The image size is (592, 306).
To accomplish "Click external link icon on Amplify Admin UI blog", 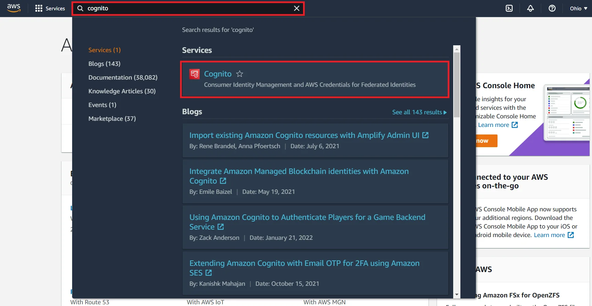I will [x=425, y=135].
